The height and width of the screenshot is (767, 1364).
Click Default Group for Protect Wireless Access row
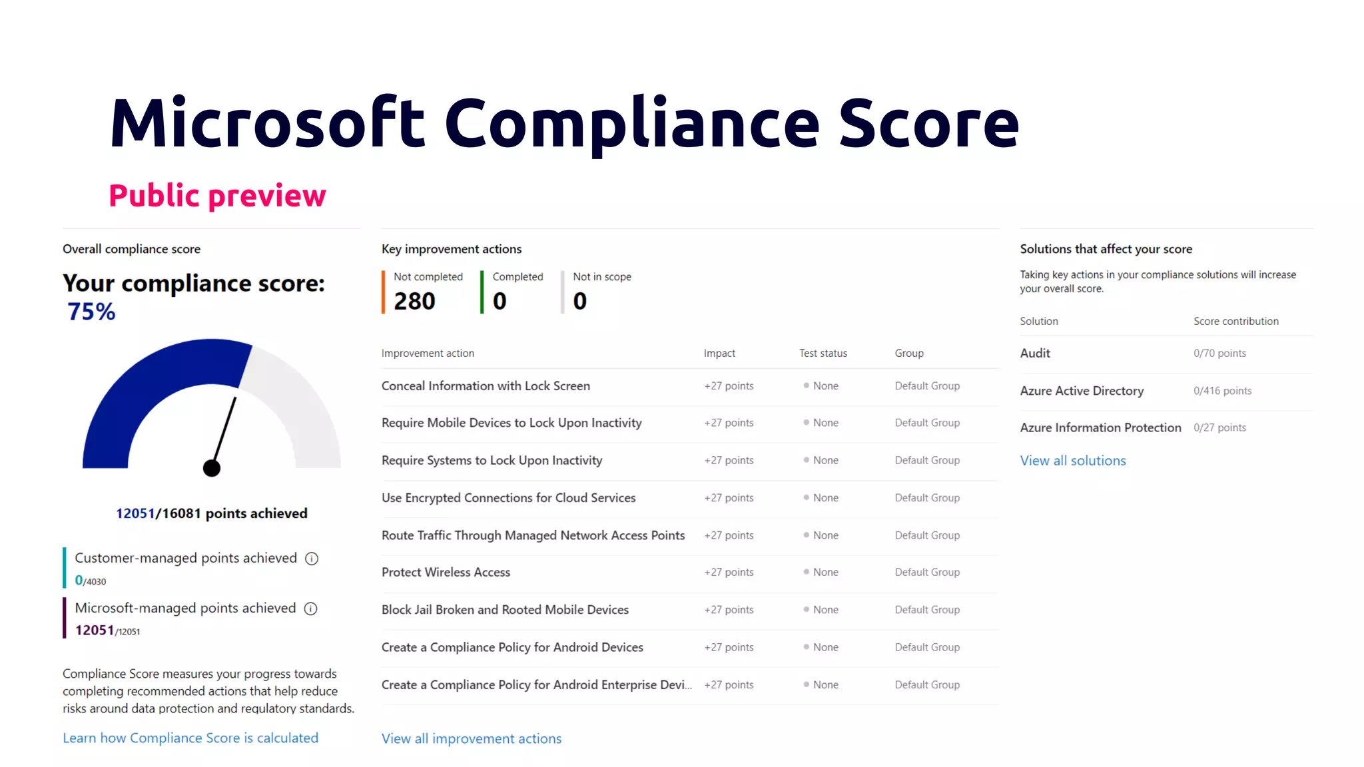coord(927,572)
